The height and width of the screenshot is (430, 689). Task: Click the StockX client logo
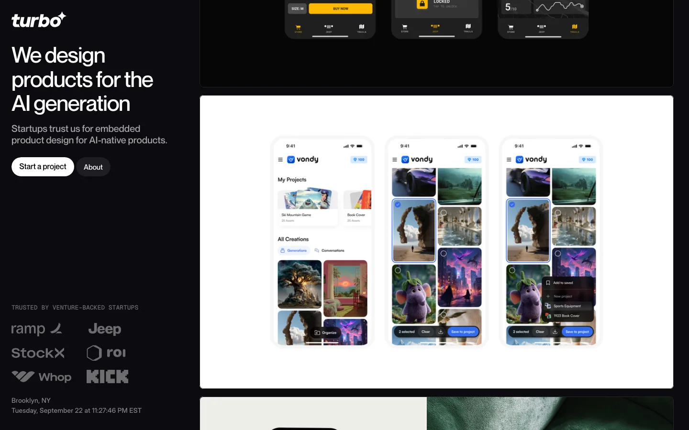[38, 353]
